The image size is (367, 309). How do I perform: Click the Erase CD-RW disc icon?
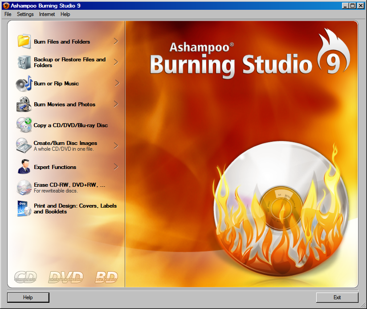pyautogui.click(x=24, y=187)
